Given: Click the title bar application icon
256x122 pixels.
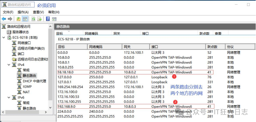Looking at the screenshot, I should tap(4, 5).
